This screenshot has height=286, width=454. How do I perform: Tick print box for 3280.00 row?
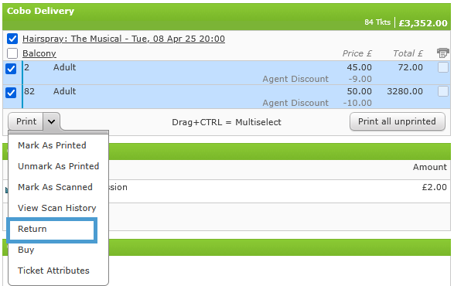(443, 91)
